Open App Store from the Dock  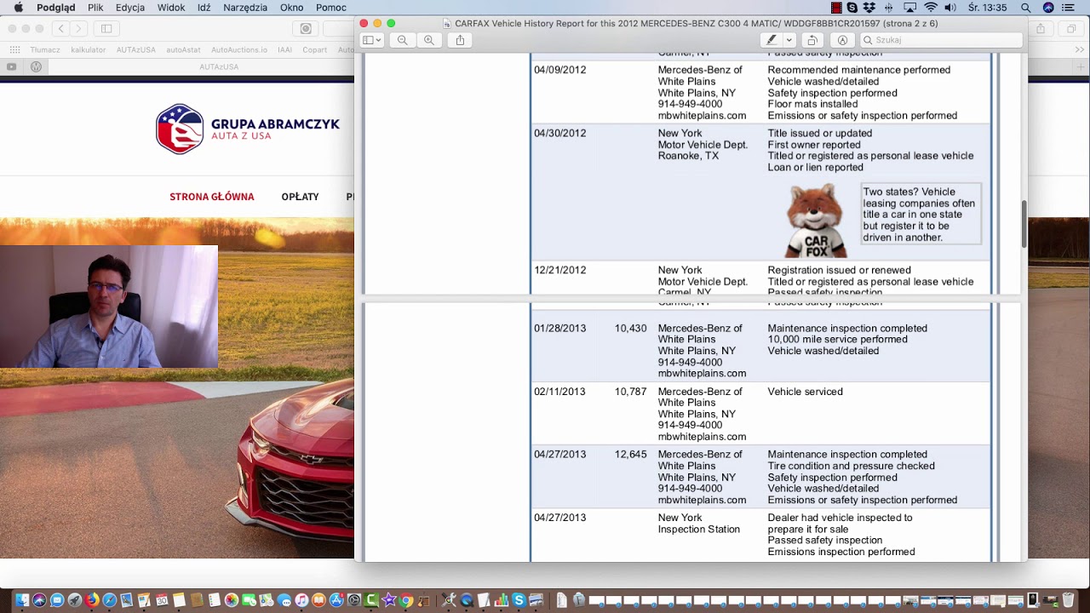(336, 600)
